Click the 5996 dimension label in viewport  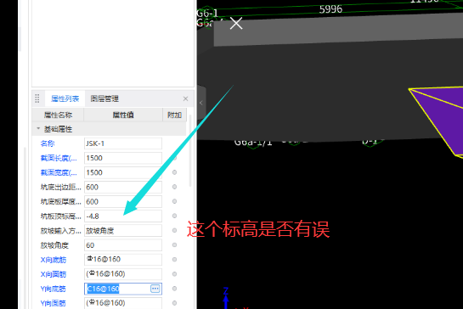(x=330, y=9)
